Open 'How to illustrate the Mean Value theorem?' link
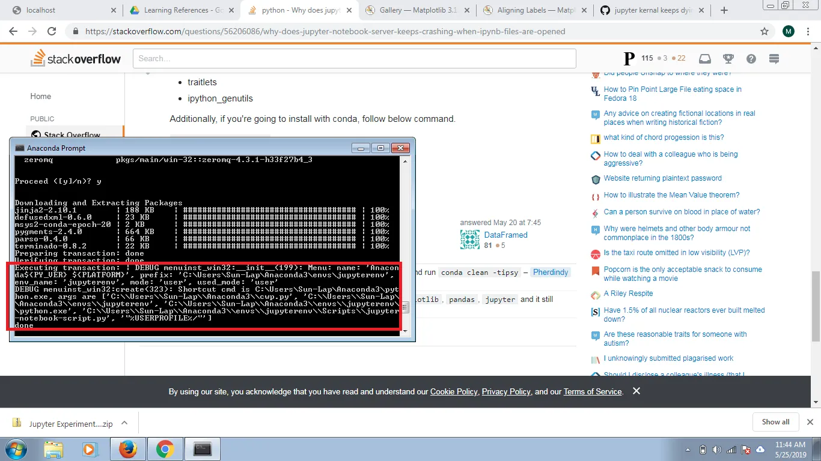This screenshot has width=821, height=461. [x=672, y=195]
